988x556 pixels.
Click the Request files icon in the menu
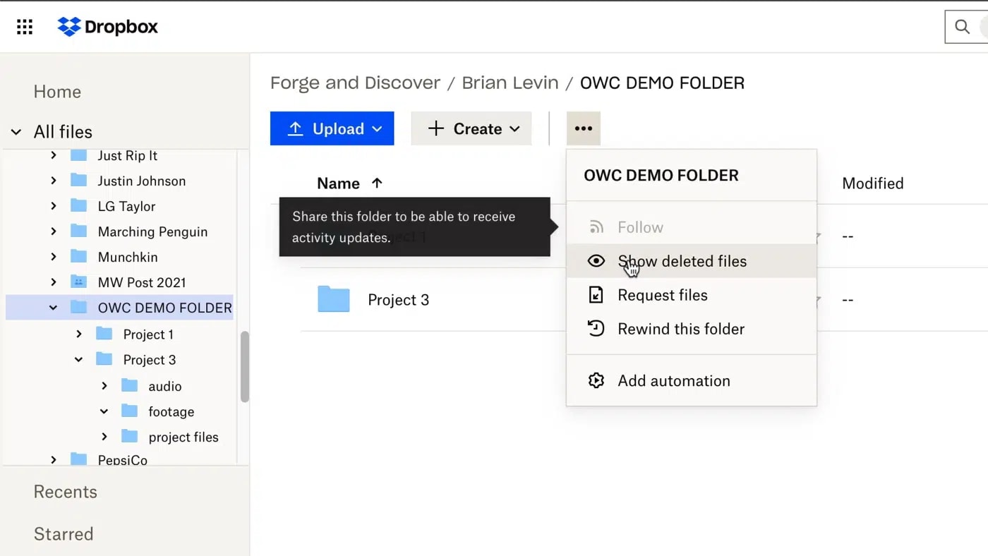pyautogui.click(x=596, y=295)
